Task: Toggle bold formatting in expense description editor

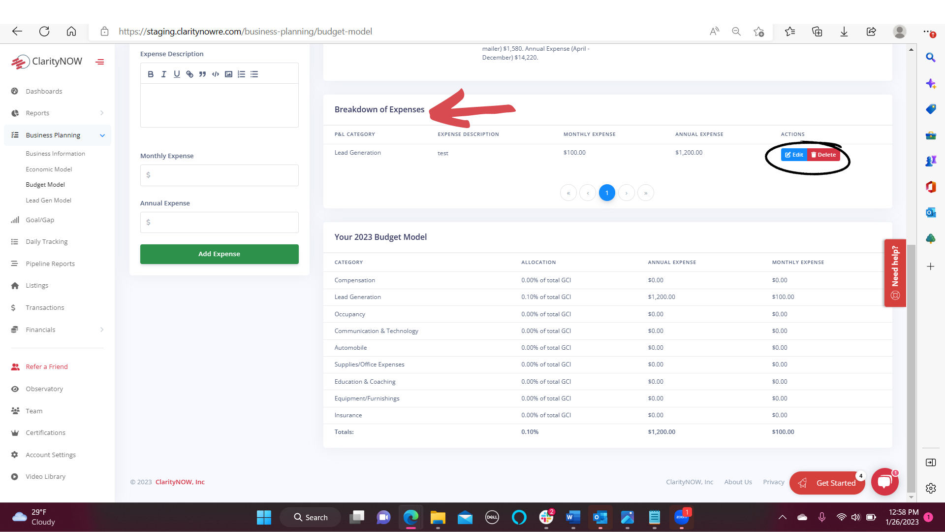Action: pos(151,74)
